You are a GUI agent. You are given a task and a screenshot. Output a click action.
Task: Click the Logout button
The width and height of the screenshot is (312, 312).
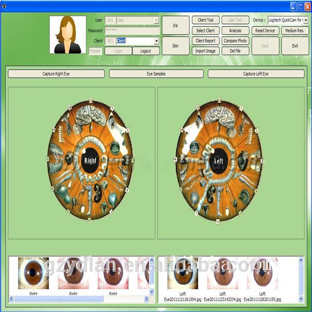(146, 51)
